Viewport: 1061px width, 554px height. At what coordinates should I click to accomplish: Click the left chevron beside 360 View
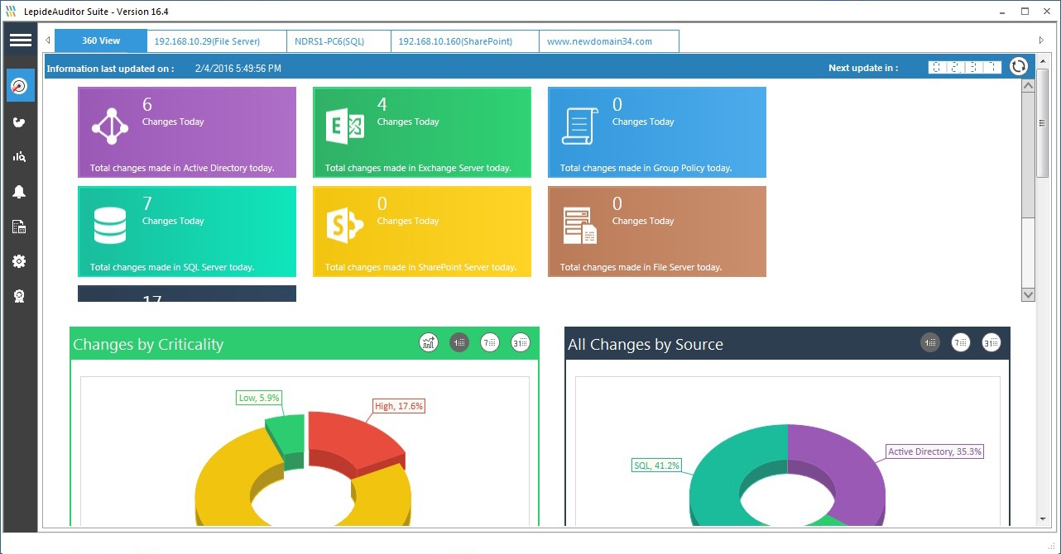pyautogui.click(x=47, y=40)
